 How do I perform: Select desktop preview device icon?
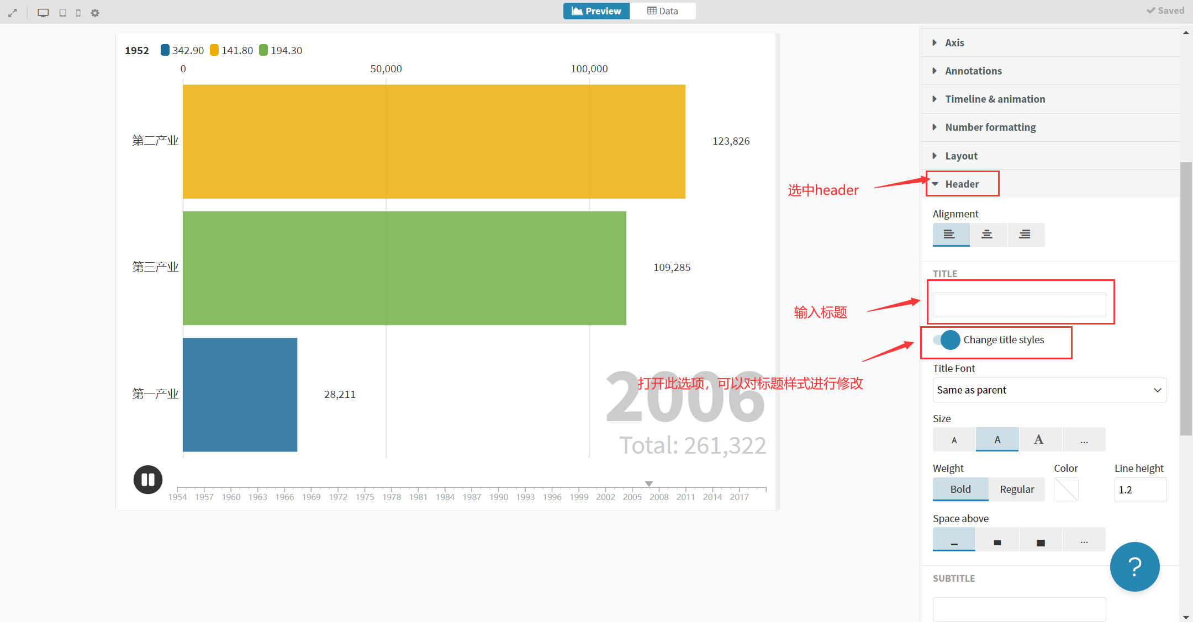click(x=43, y=13)
